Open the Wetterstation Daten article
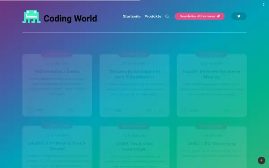The width and height of the screenshot is (269, 168). coord(57,71)
